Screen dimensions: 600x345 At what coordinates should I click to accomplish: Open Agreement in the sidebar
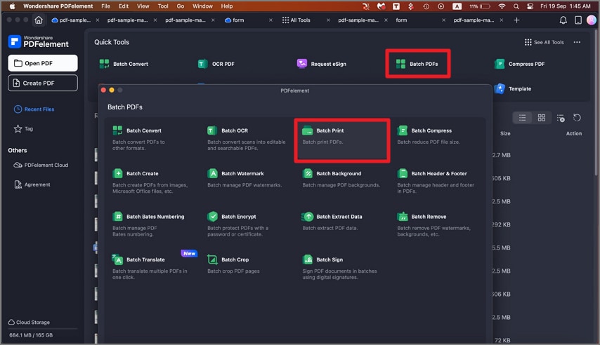pyautogui.click(x=32, y=184)
